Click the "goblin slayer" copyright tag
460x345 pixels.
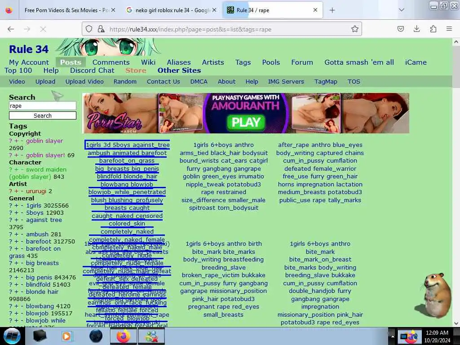pyautogui.click(x=44, y=141)
